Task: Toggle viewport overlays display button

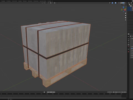Action: 116,3
